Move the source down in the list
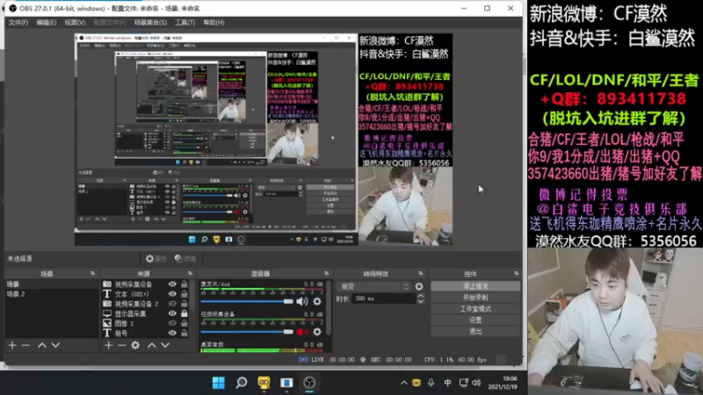Screen dimensions: 703x395 (165, 345)
